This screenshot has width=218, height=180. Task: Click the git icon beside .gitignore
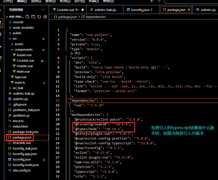10,104
